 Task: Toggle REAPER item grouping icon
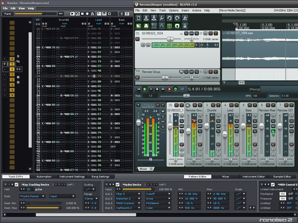[146, 26]
